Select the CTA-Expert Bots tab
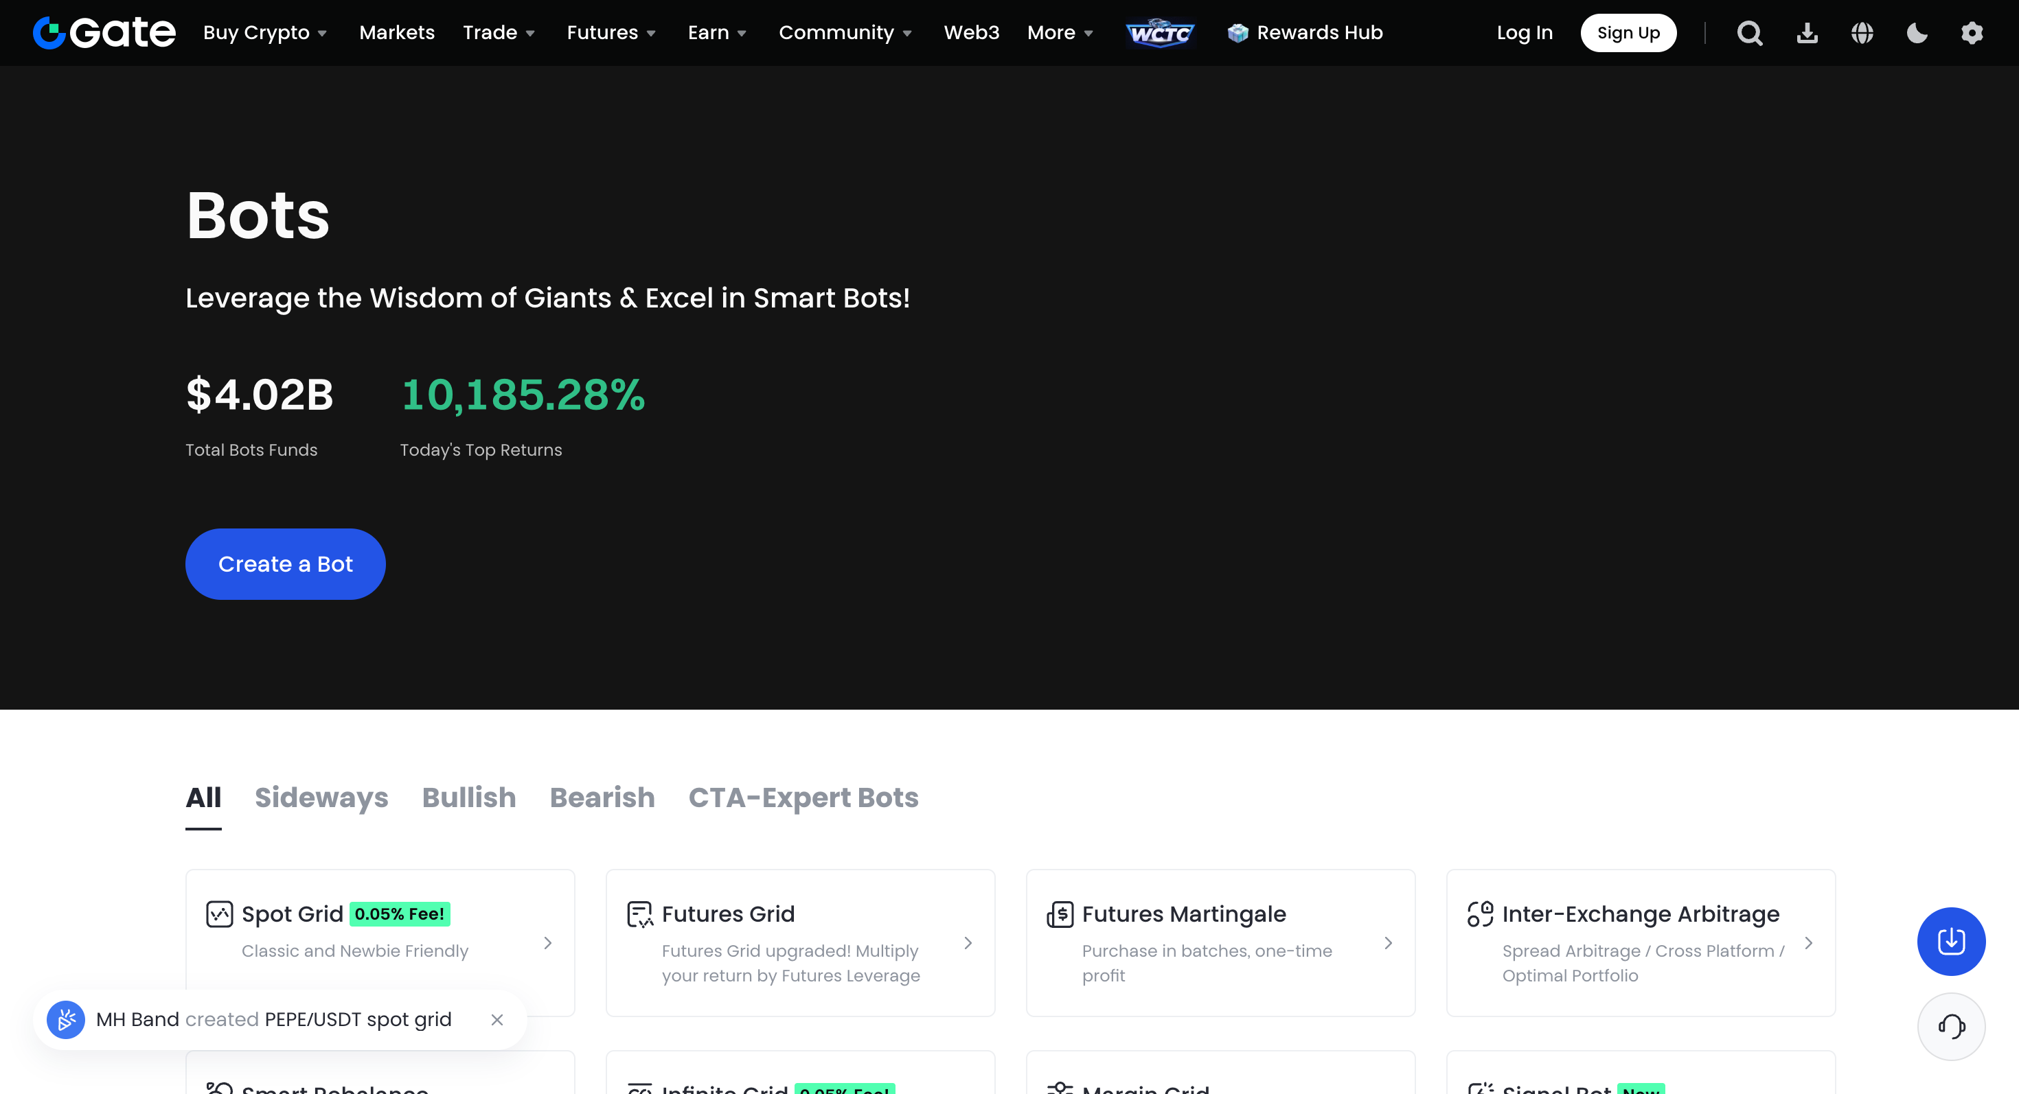2019x1094 pixels. tap(803, 798)
